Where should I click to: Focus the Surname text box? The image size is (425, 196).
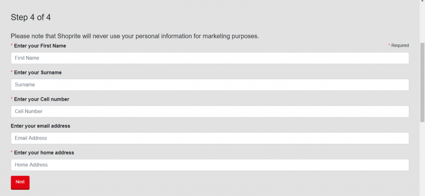(210, 85)
